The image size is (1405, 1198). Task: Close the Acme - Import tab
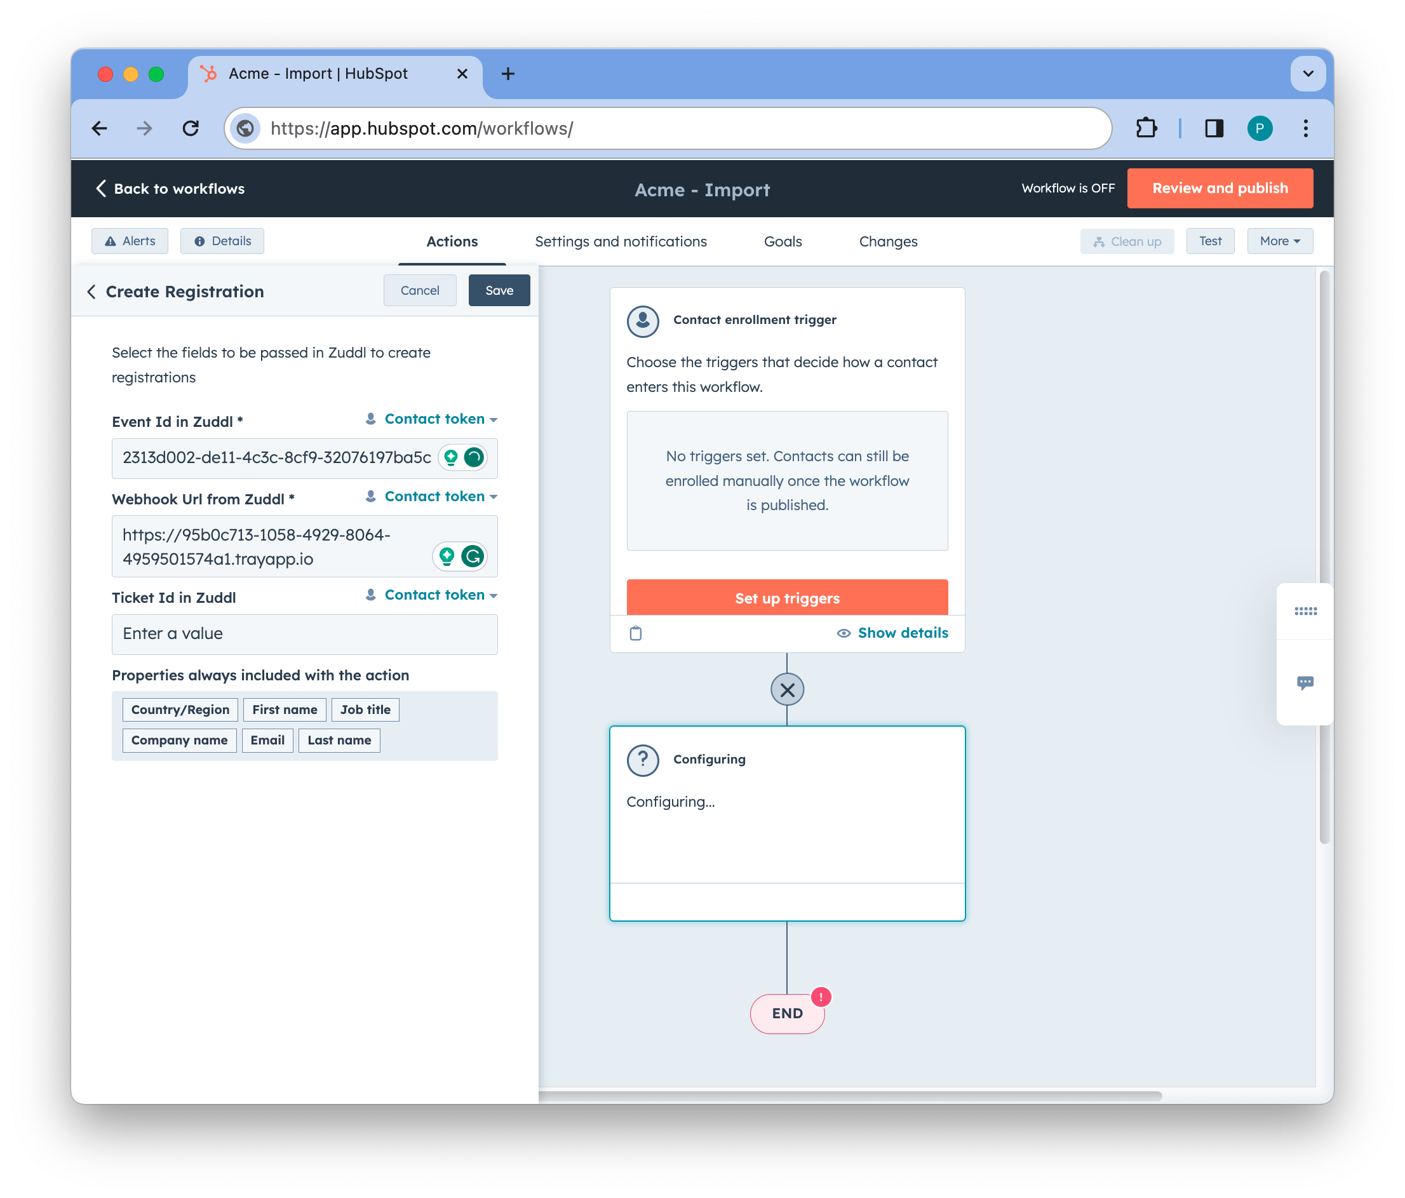click(462, 73)
